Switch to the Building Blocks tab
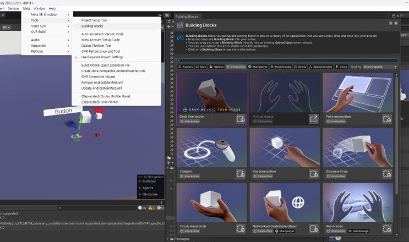Image resolution: width=409 pixels, height=242 pixels. tap(187, 16)
